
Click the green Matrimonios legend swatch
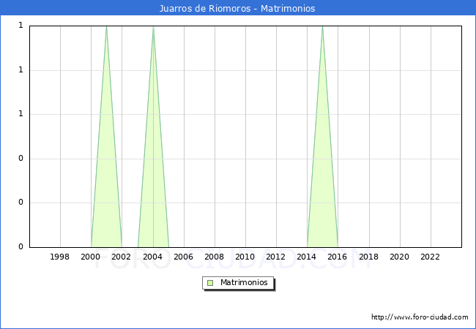click(x=210, y=282)
